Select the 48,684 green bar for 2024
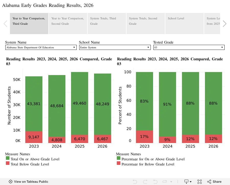The height and width of the screenshot is (185, 230). tap(57, 106)
